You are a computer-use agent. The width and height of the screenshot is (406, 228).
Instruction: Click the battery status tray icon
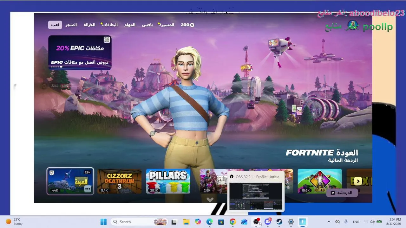[x=379, y=222]
